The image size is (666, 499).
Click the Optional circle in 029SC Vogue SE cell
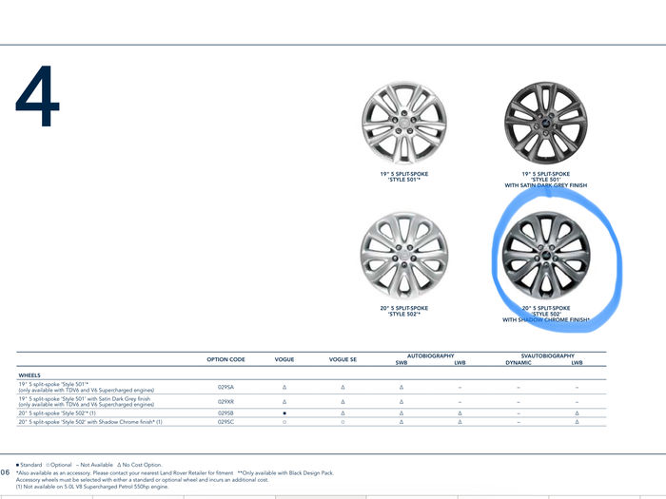(343, 422)
